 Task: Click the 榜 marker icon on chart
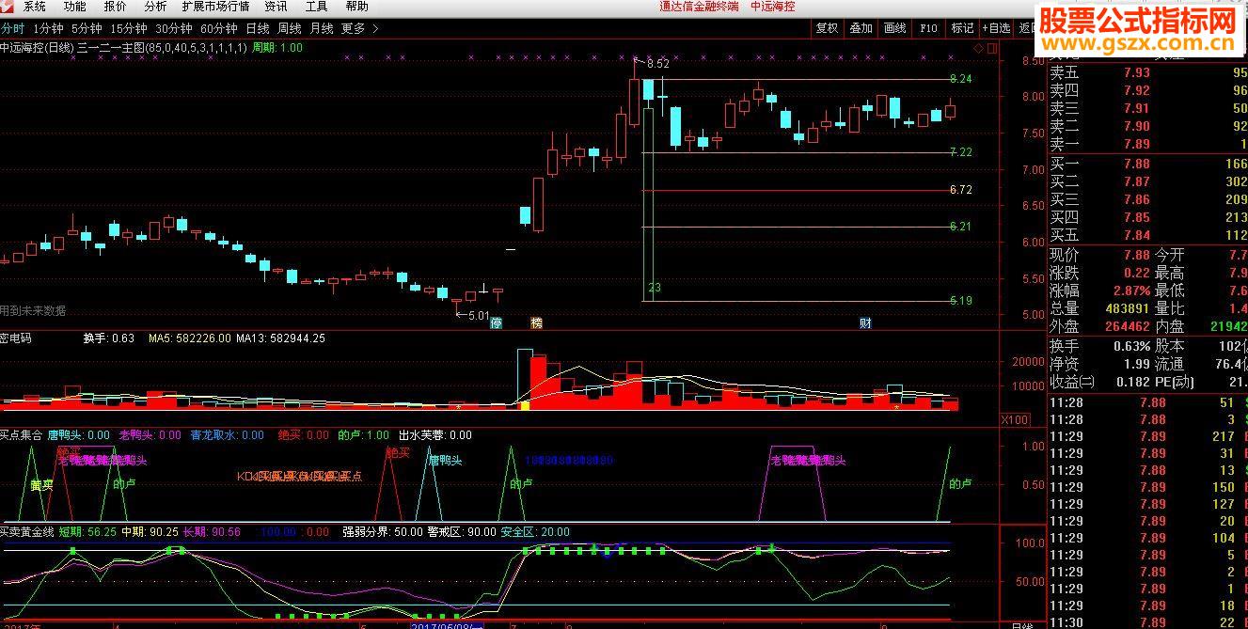(536, 322)
